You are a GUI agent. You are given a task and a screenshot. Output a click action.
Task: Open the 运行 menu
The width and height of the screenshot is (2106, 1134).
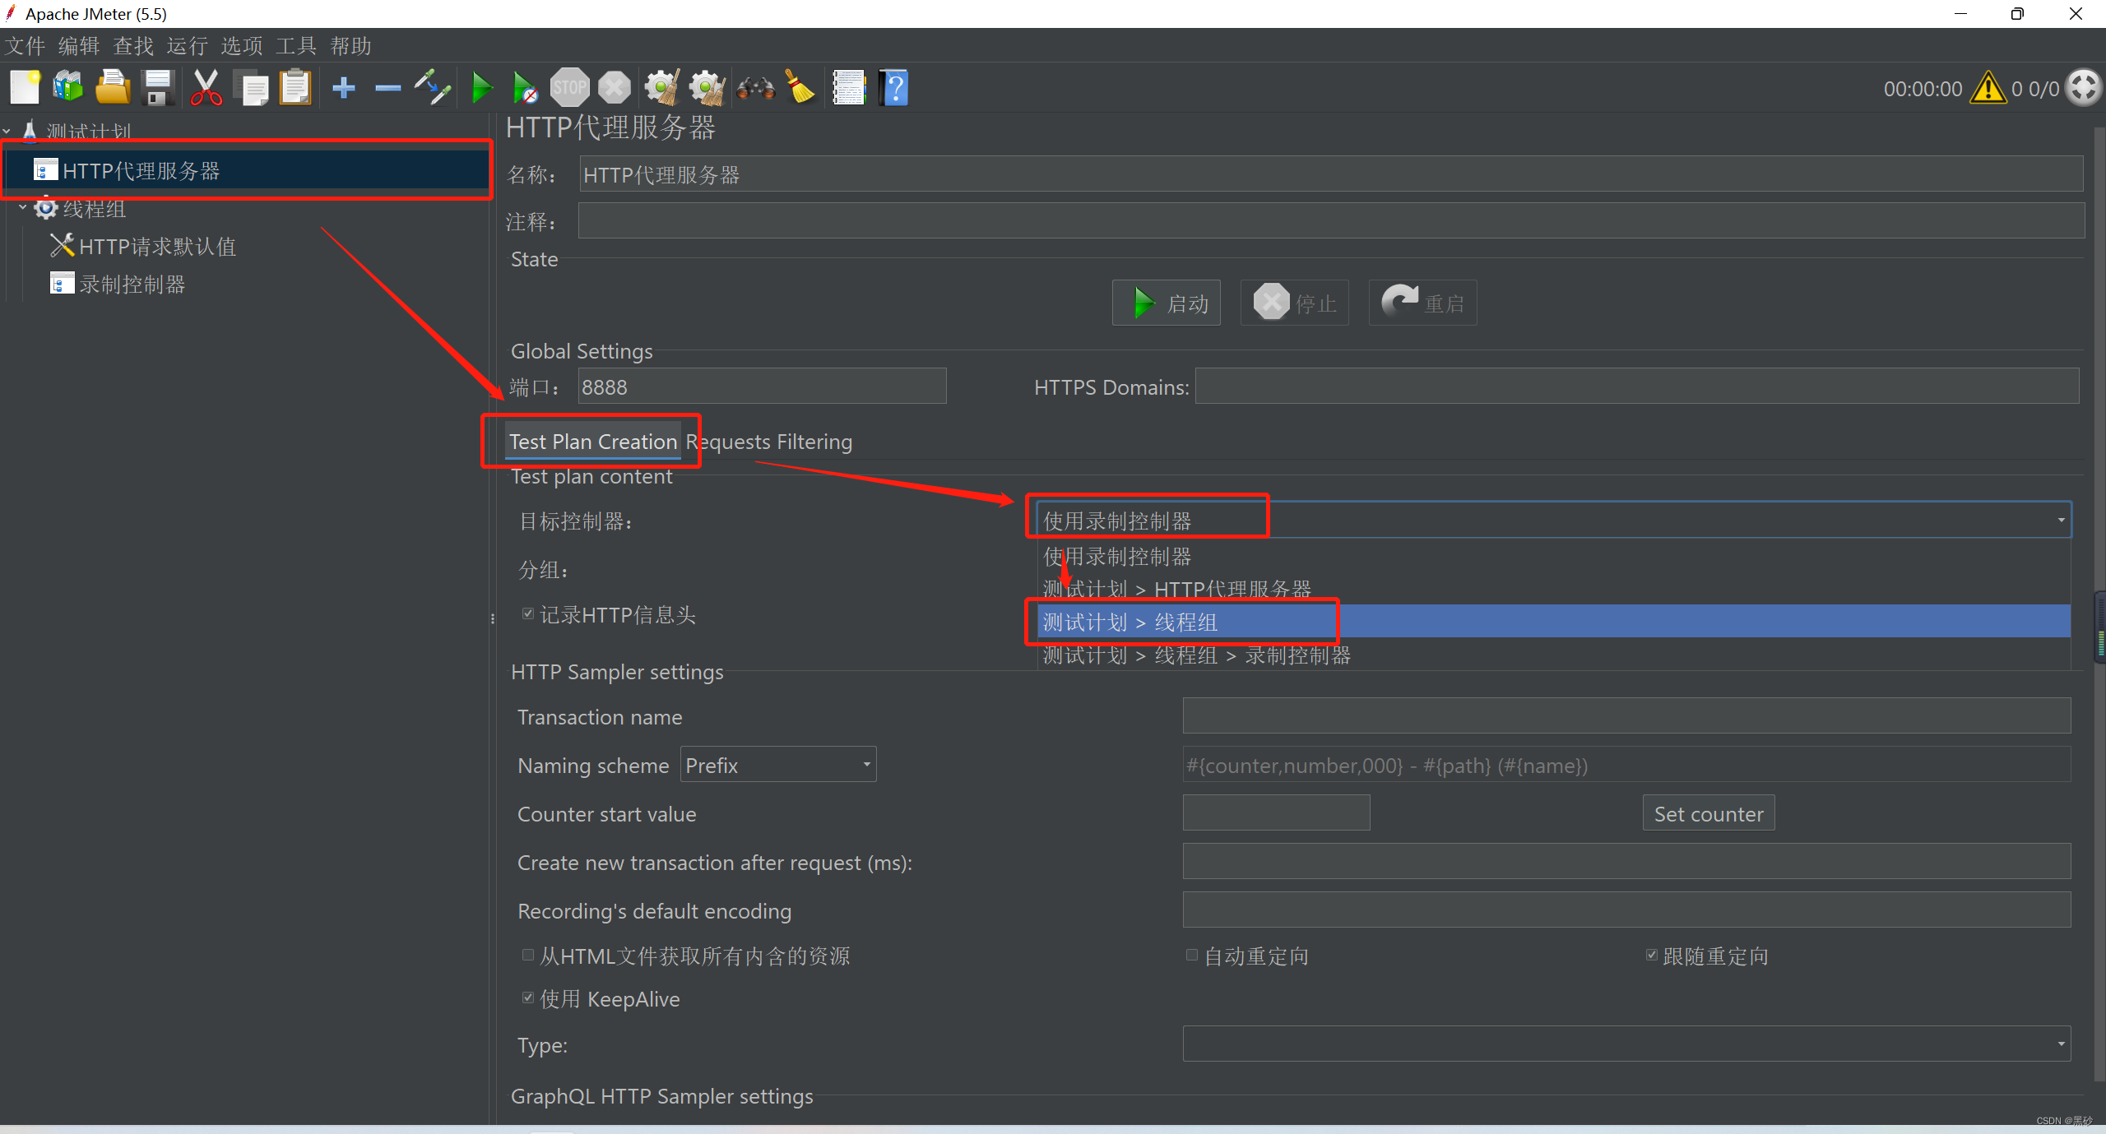(x=188, y=46)
